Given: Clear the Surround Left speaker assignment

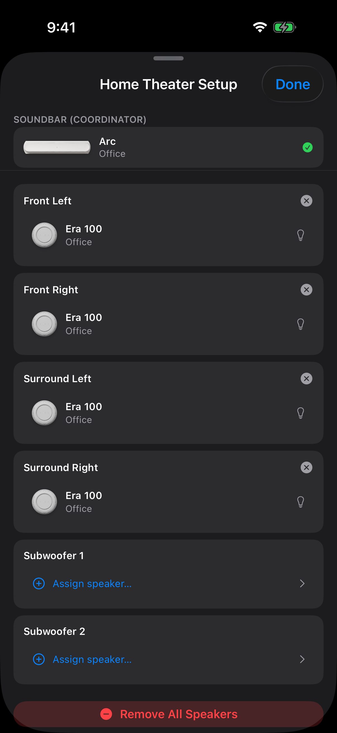Looking at the screenshot, I should [306, 379].
